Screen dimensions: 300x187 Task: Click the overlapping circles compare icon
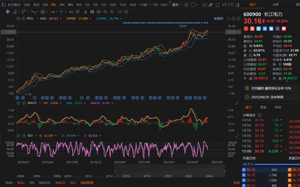pyautogui.click(x=120, y=12)
